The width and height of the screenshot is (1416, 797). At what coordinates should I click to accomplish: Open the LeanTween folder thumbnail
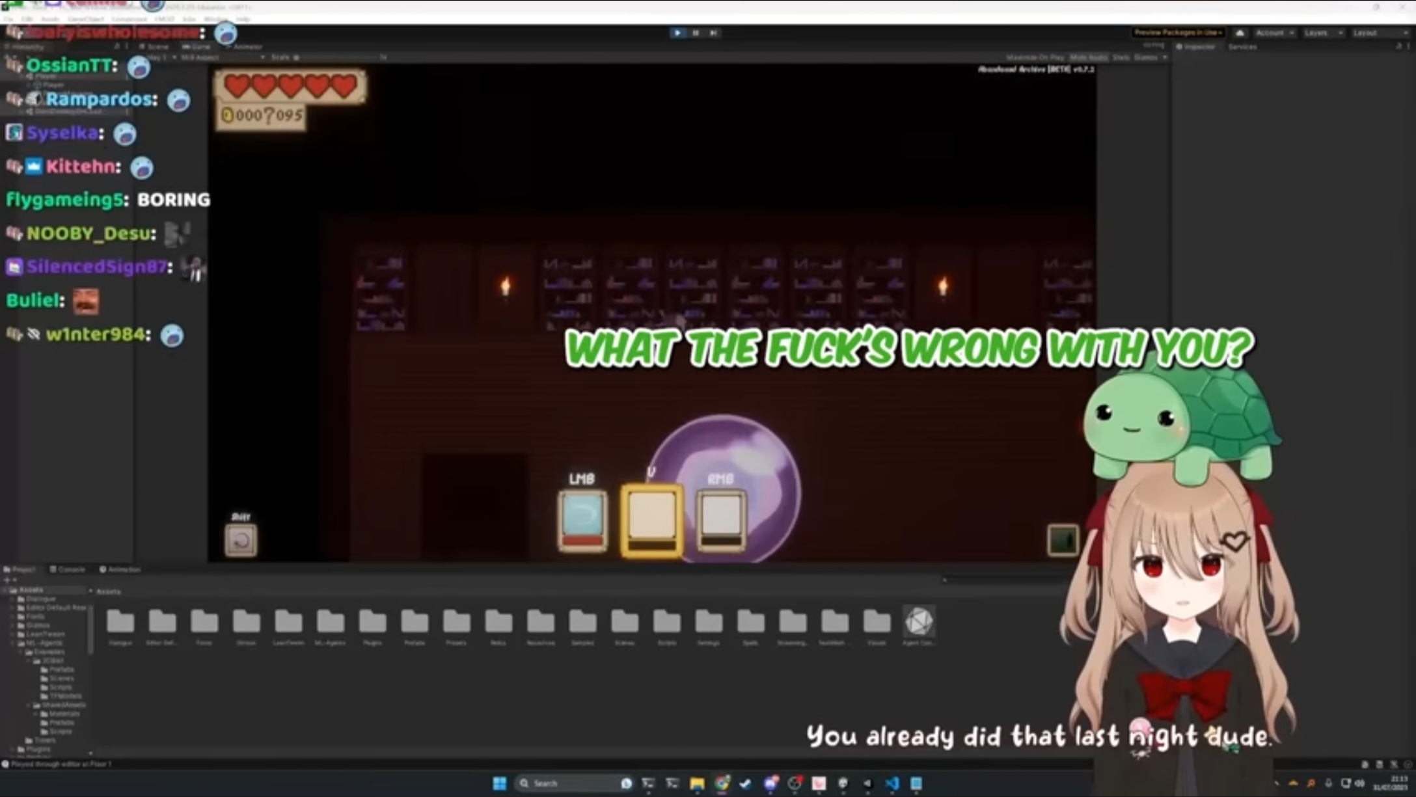coord(288,621)
